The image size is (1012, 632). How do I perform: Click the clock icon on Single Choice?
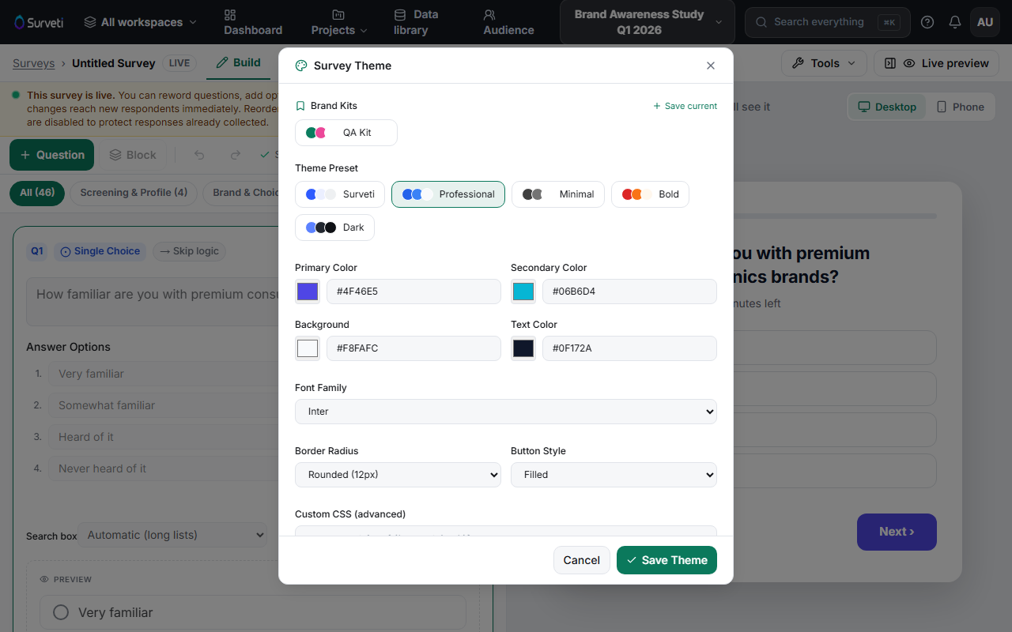[66, 251]
